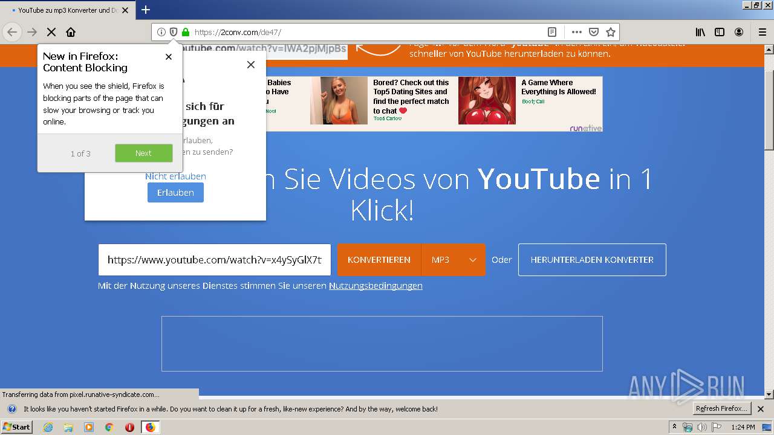774x435 pixels.
Task: Open the Windows Start menu
Action: click(16, 427)
